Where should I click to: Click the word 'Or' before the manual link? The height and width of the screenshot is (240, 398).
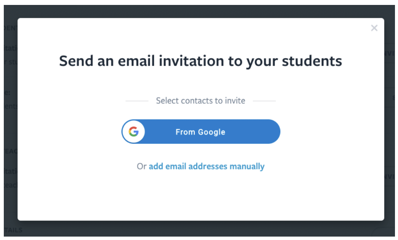(x=142, y=166)
